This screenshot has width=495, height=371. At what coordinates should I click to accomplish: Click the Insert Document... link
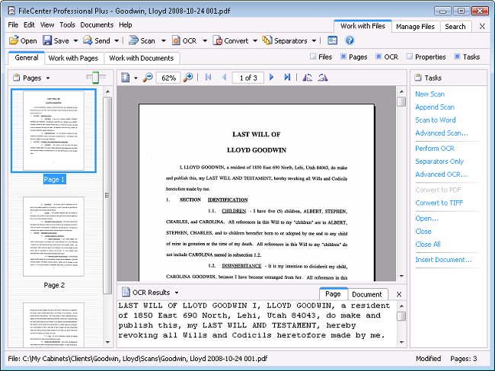pos(443,260)
